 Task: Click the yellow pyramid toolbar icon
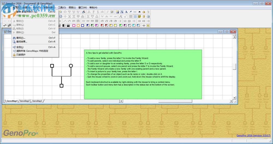(x=144, y=12)
